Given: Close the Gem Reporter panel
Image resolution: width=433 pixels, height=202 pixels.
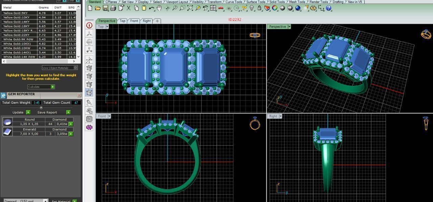Looking at the screenshot, I should tap(79, 95).
